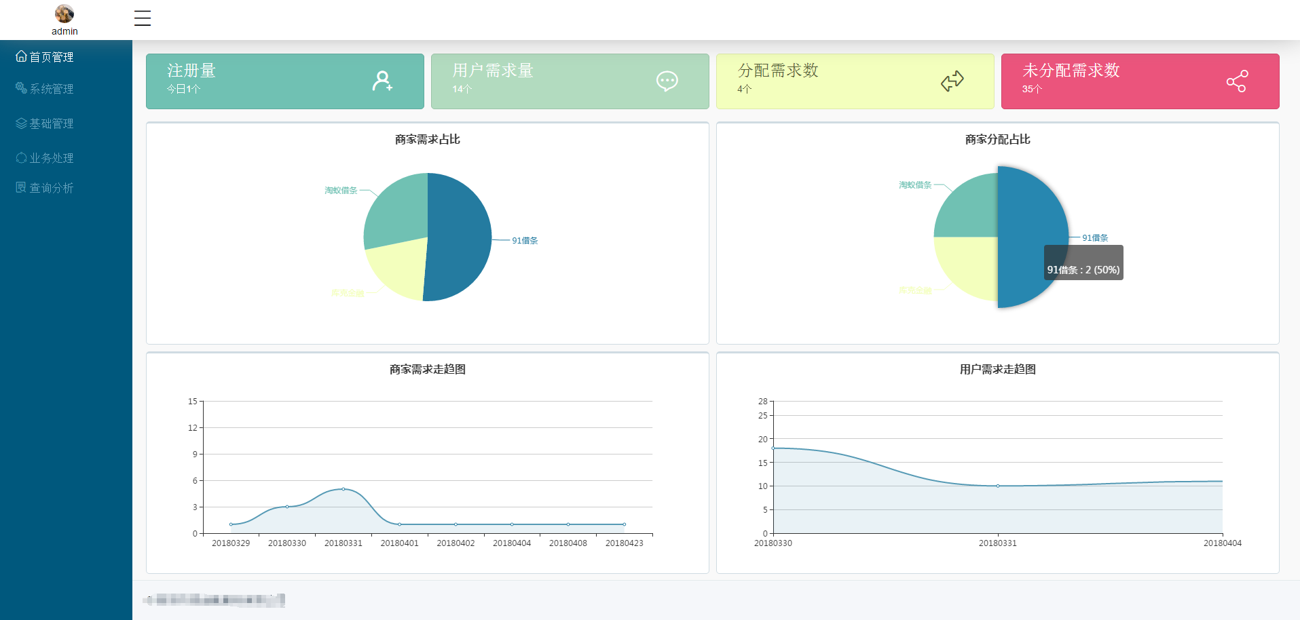
Task: Click the add-user icon on the 注册量 card
Action: 384,81
